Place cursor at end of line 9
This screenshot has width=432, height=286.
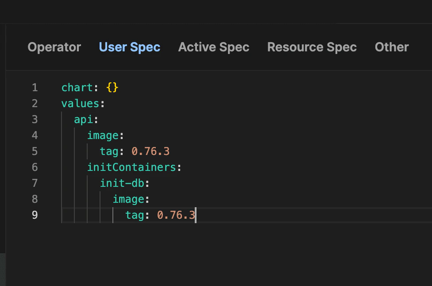[196, 215]
